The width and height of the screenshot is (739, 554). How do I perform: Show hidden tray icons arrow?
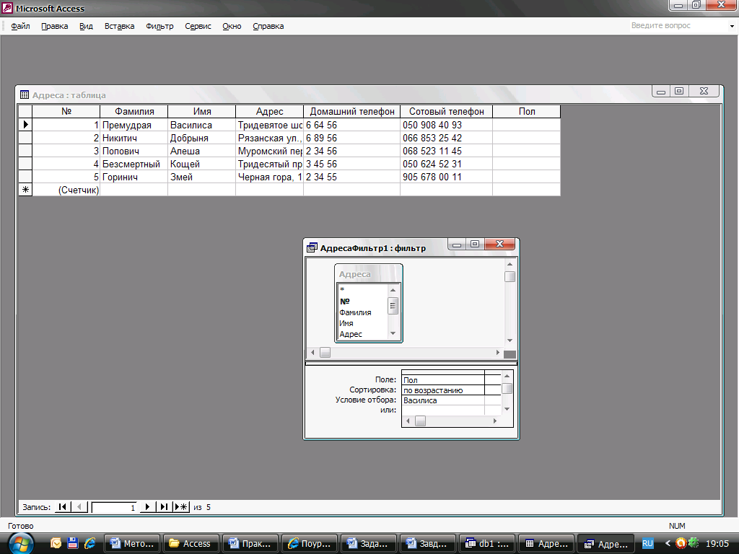pos(668,544)
